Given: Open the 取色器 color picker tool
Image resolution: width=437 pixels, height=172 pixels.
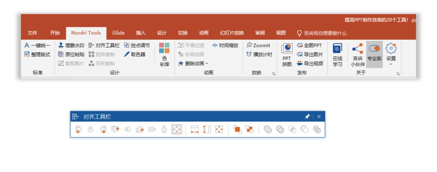Looking at the screenshot, I should [x=135, y=54].
